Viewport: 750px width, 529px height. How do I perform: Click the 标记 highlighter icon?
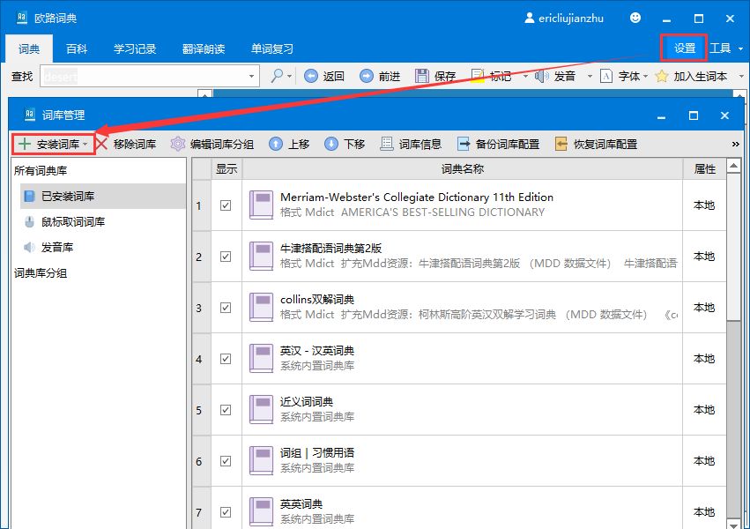tap(478, 76)
